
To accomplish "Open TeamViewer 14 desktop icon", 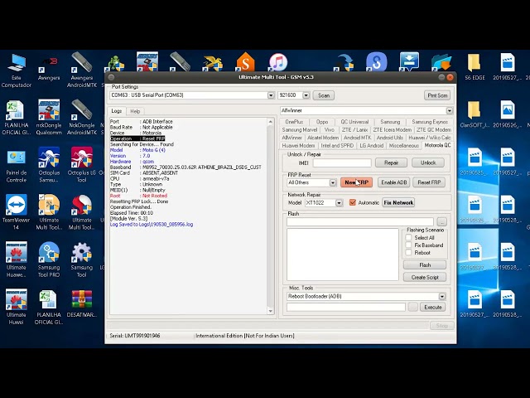I will click(x=16, y=212).
